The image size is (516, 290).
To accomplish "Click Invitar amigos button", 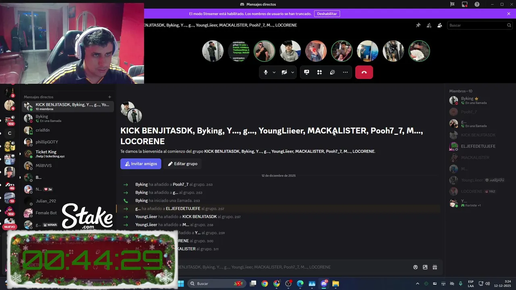I will pos(141,164).
